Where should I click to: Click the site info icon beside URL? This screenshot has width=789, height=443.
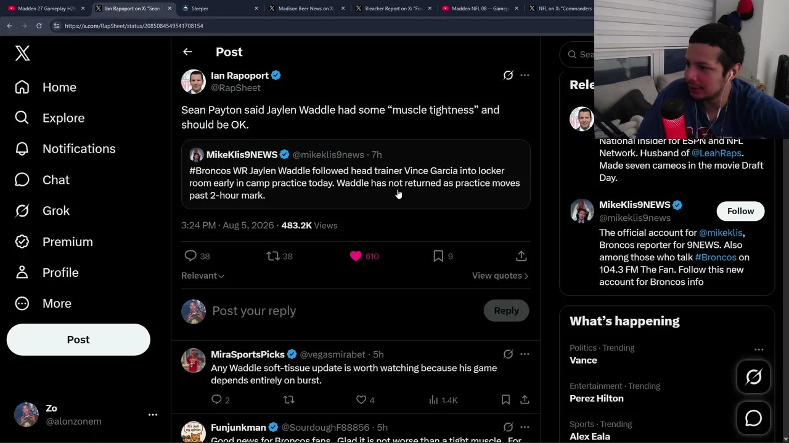click(56, 26)
